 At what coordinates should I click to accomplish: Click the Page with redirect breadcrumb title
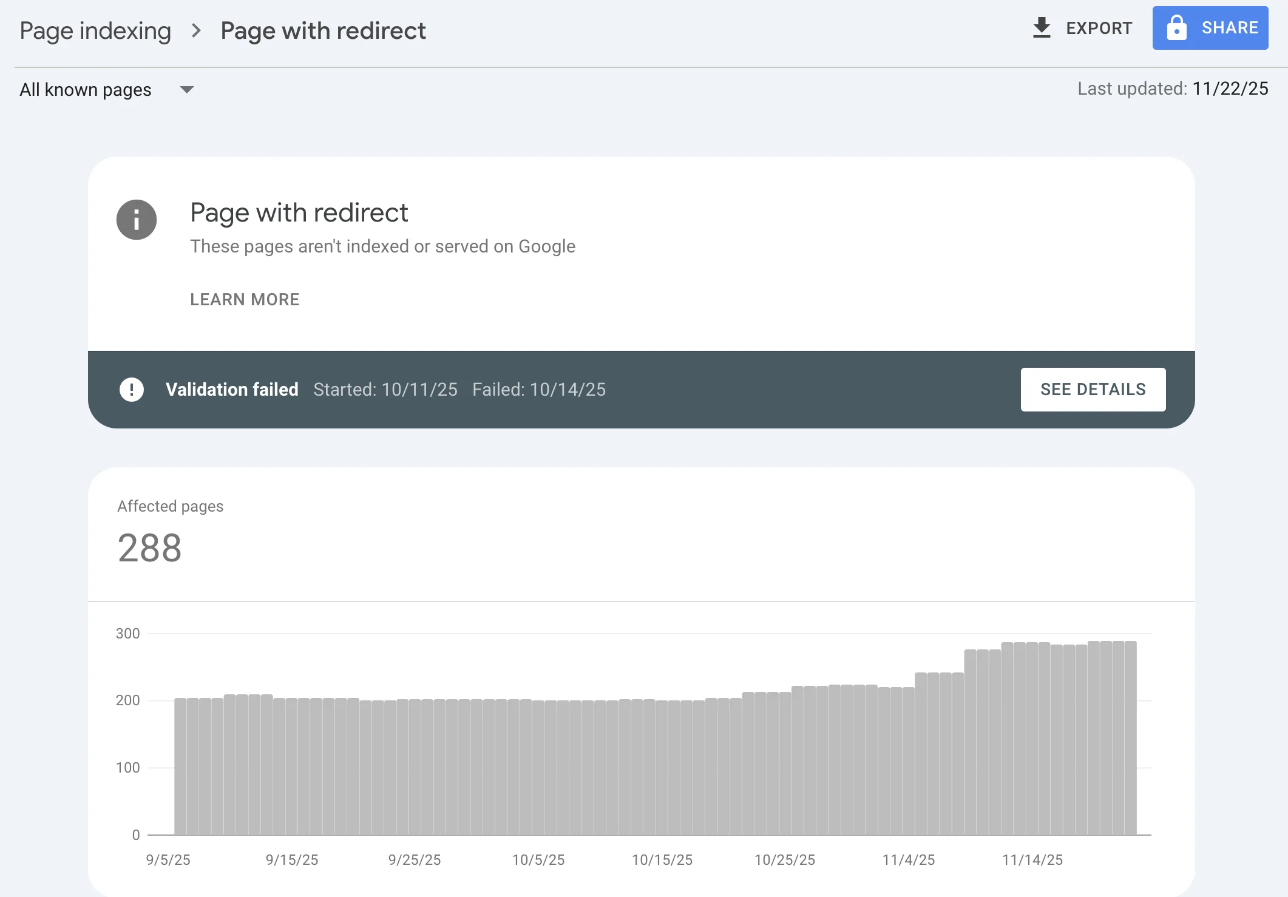(x=323, y=30)
